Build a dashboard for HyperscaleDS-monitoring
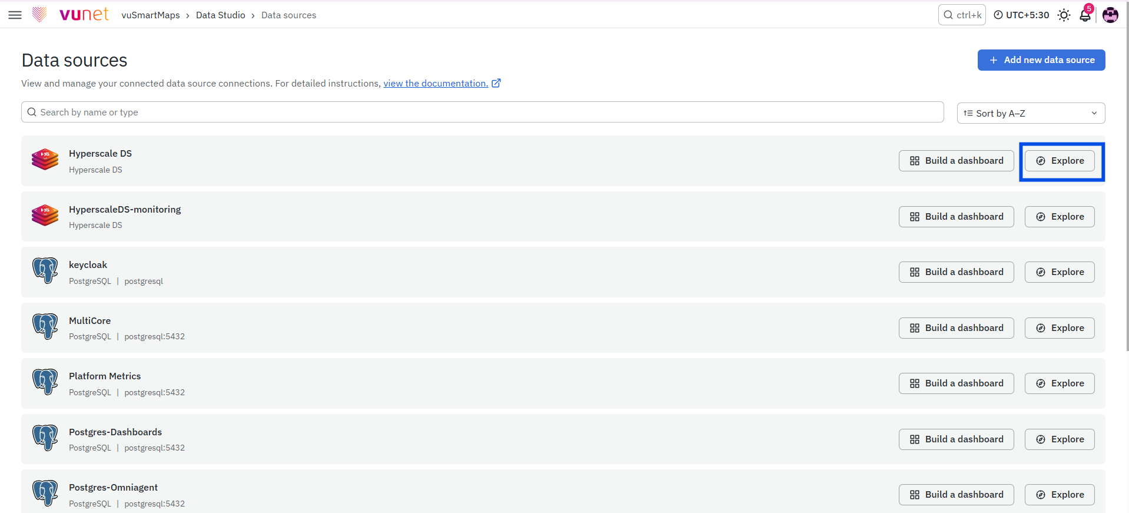 pyautogui.click(x=956, y=217)
